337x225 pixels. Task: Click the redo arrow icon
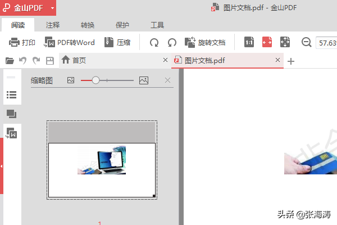coord(36,61)
